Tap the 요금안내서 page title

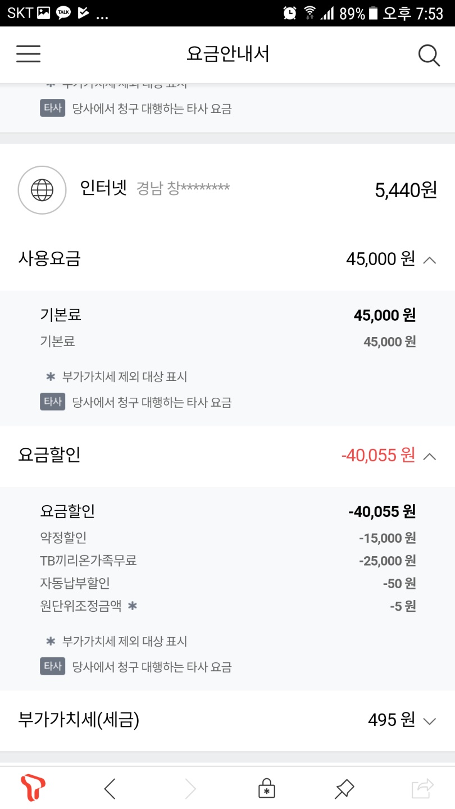[228, 54]
